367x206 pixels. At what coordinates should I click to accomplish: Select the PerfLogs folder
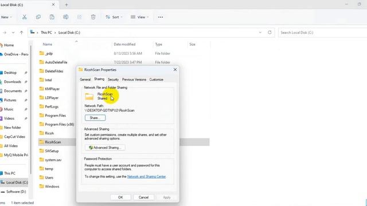click(52, 107)
